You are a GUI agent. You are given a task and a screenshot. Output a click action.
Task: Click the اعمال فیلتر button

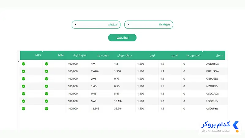coord(122,38)
